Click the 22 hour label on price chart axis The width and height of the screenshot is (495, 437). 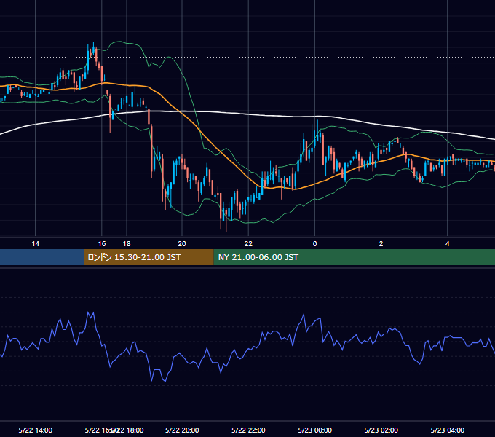tap(248, 244)
